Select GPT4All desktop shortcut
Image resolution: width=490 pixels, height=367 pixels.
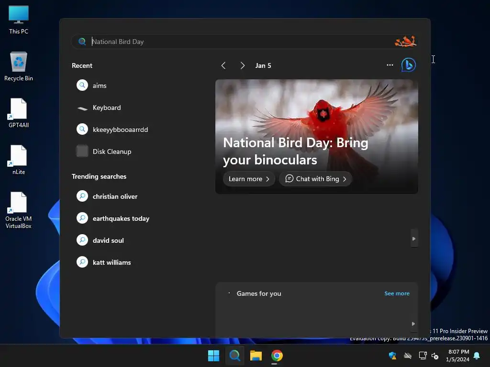pos(19,113)
